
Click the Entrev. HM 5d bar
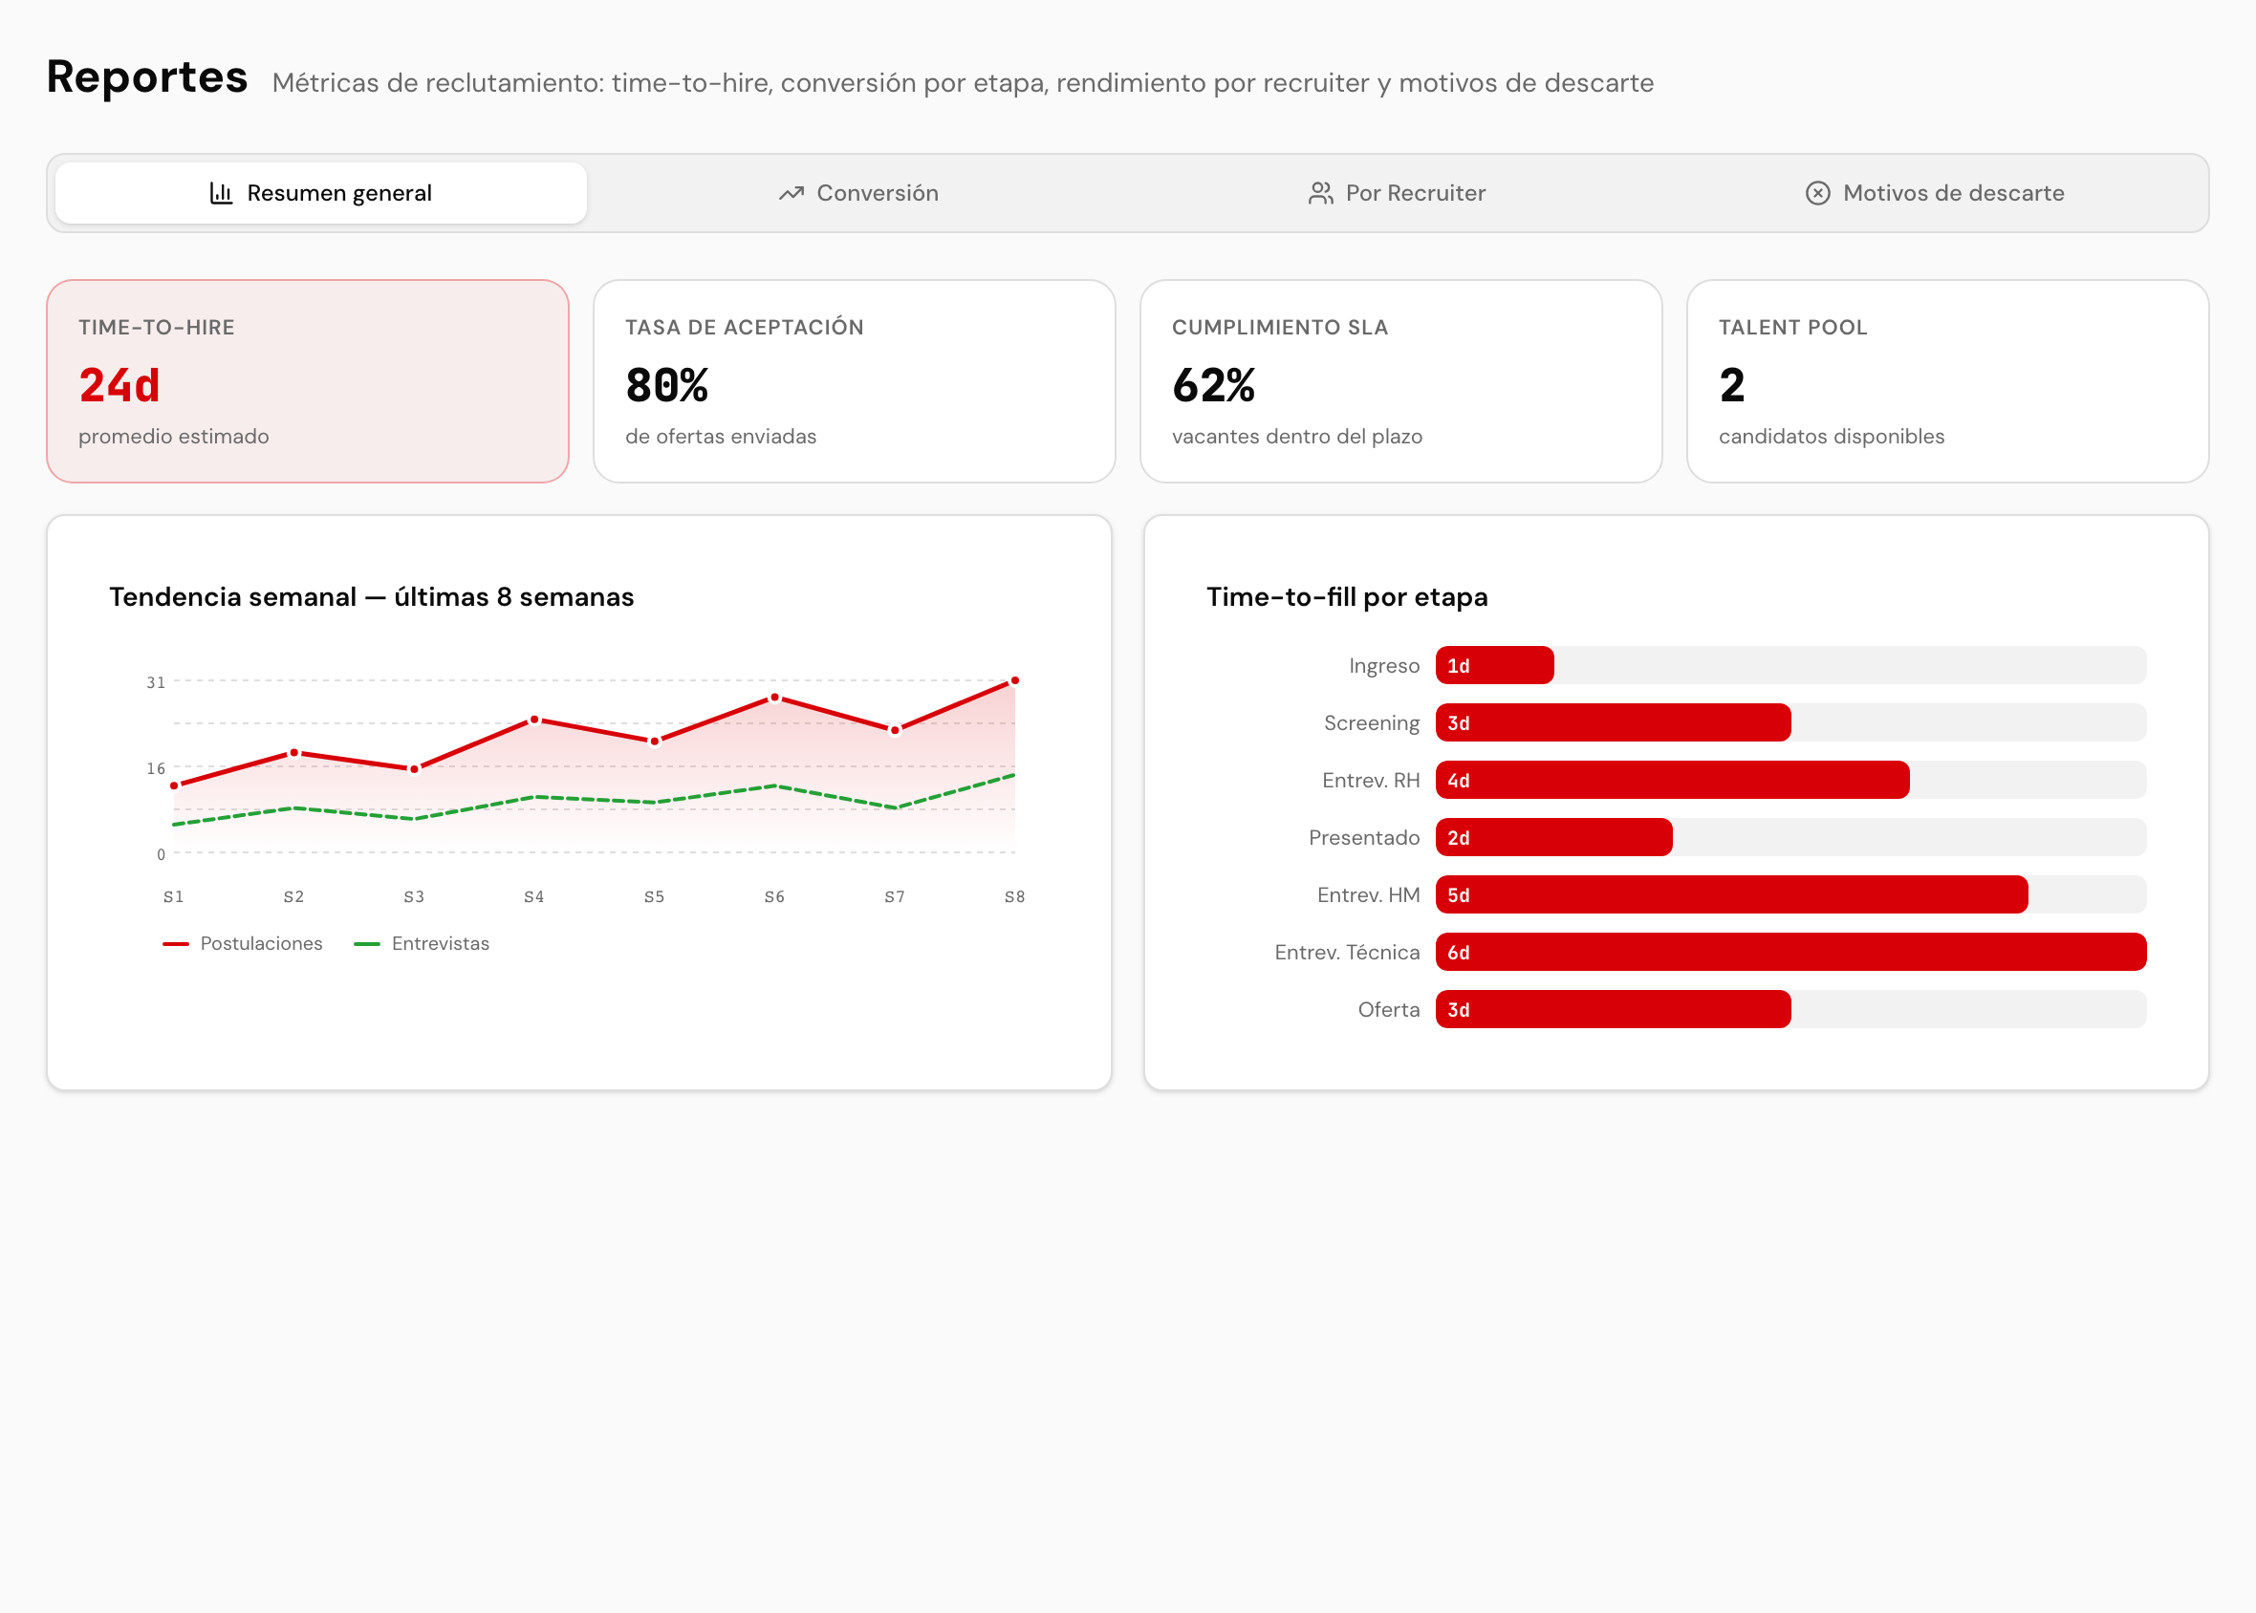1731,895
